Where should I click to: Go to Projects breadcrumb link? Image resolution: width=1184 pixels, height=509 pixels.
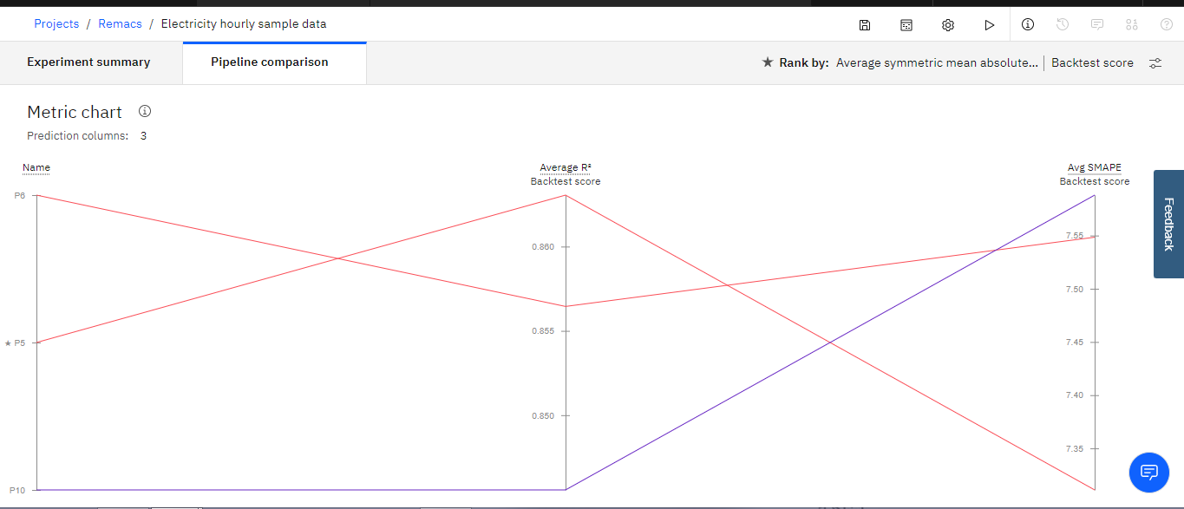pyautogui.click(x=56, y=23)
